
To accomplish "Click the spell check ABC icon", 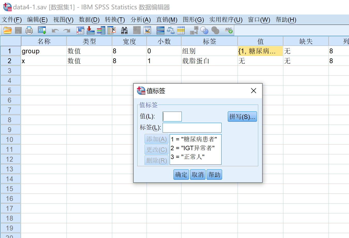I will [229, 31].
